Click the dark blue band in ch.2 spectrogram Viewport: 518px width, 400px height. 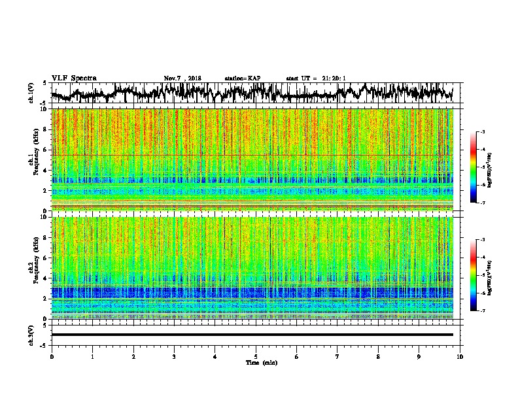tap(252, 293)
